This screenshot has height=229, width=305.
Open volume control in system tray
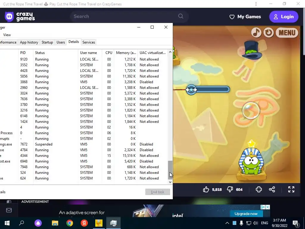point(256,223)
